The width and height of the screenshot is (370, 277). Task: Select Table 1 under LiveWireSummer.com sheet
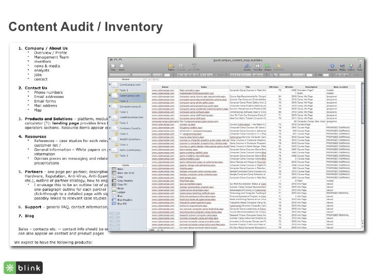coord(121,123)
